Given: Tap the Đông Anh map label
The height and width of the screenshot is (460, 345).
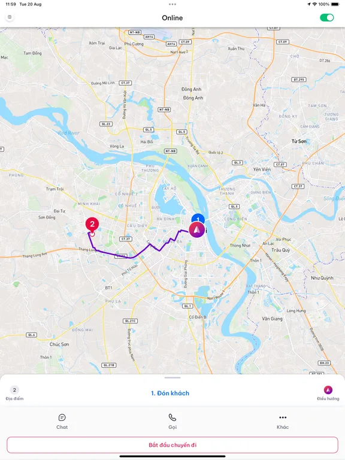Looking at the screenshot, I should click(x=191, y=89).
